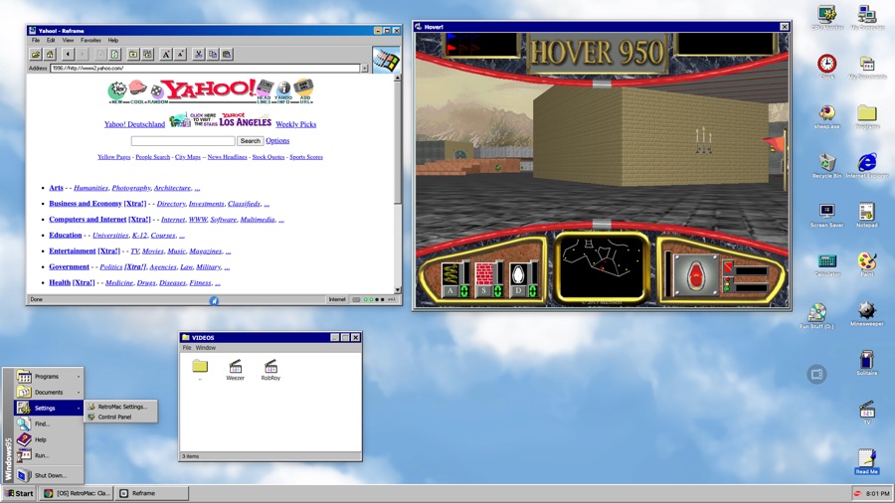Image resolution: width=895 pixels, height=503 pixels.
Task: Select Find... in the Start menu
Action: click(x=49, y=423)
